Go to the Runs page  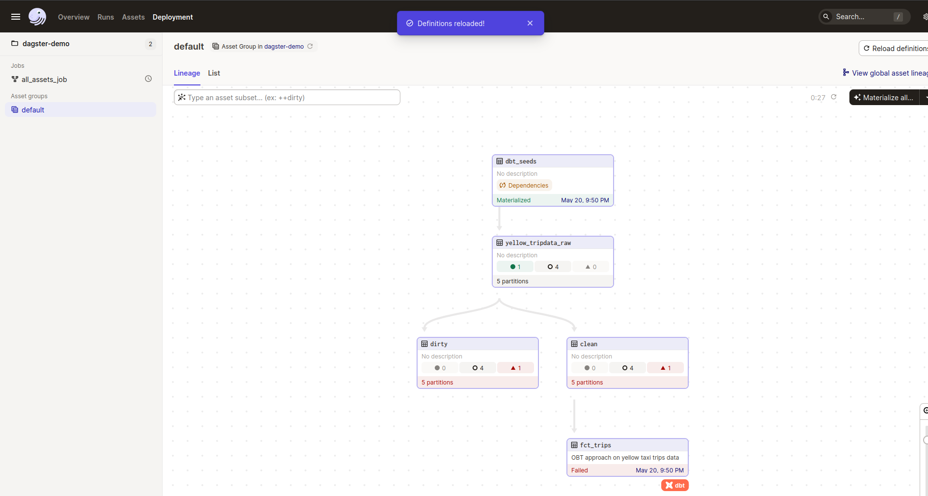click(x=106, y=17)
